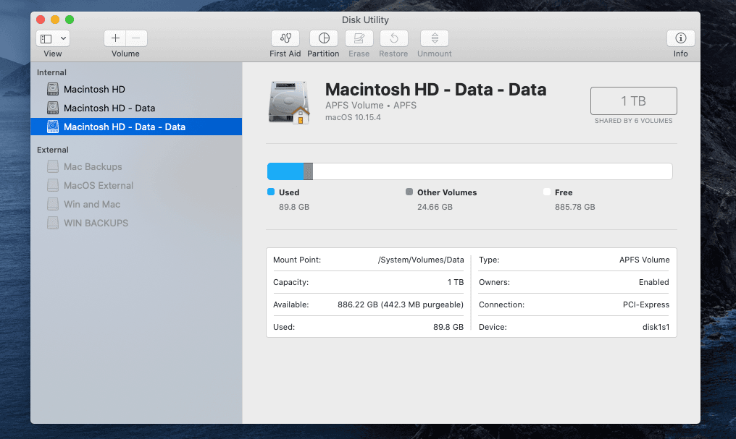
Task: Maximize the window with green button
Action: [x=70, y=20]
